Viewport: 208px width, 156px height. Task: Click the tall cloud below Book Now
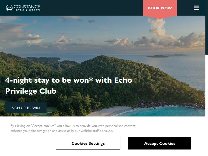[x=158, y=28]
